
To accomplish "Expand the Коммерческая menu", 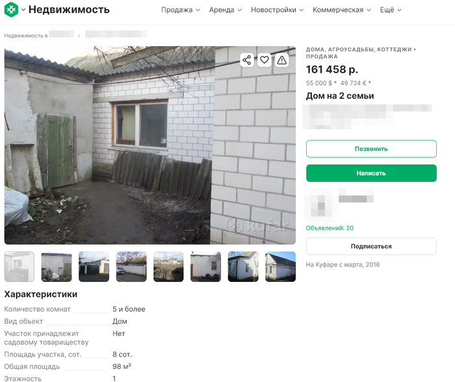I will click(x=342, y=10).
